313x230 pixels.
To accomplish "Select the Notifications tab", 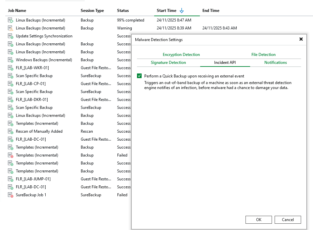I will pyautogui.click(x=275, y=63).
